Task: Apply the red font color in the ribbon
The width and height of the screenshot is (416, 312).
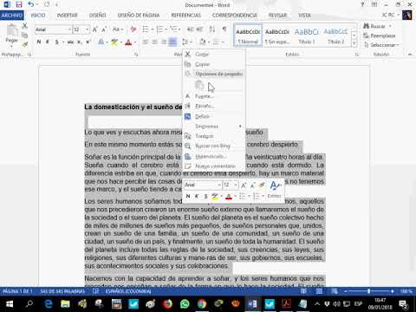Action: point(128,42)
